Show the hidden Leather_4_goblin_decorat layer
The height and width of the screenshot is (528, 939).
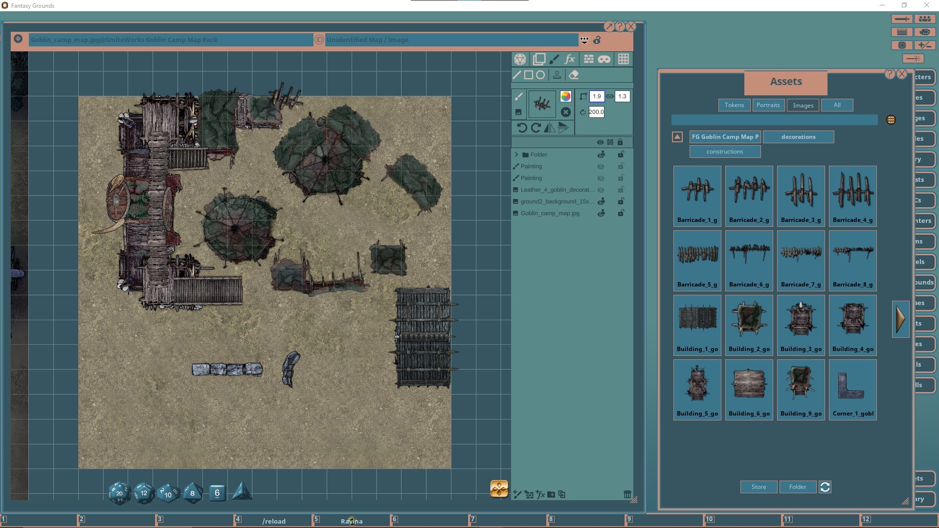pos(601,190)
